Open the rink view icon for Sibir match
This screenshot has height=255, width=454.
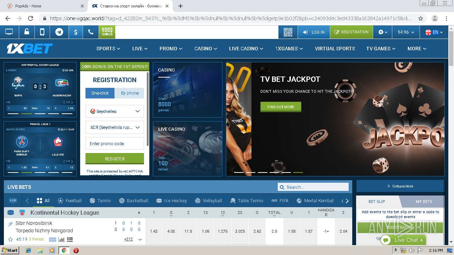click(52, 239)
